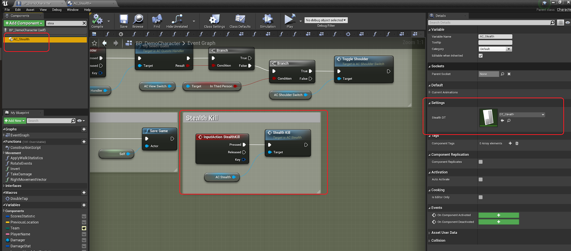Expand Asset User Data section
Screen dimensions: 571x251
(429, 233)
